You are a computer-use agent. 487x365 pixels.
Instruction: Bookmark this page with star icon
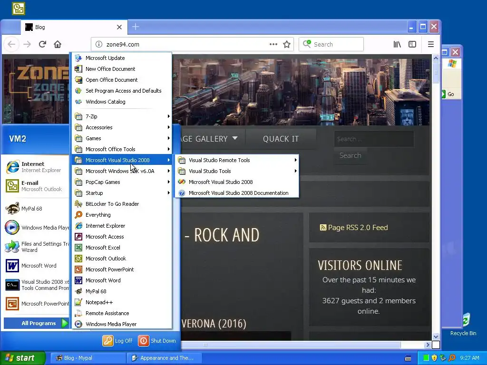287,44
